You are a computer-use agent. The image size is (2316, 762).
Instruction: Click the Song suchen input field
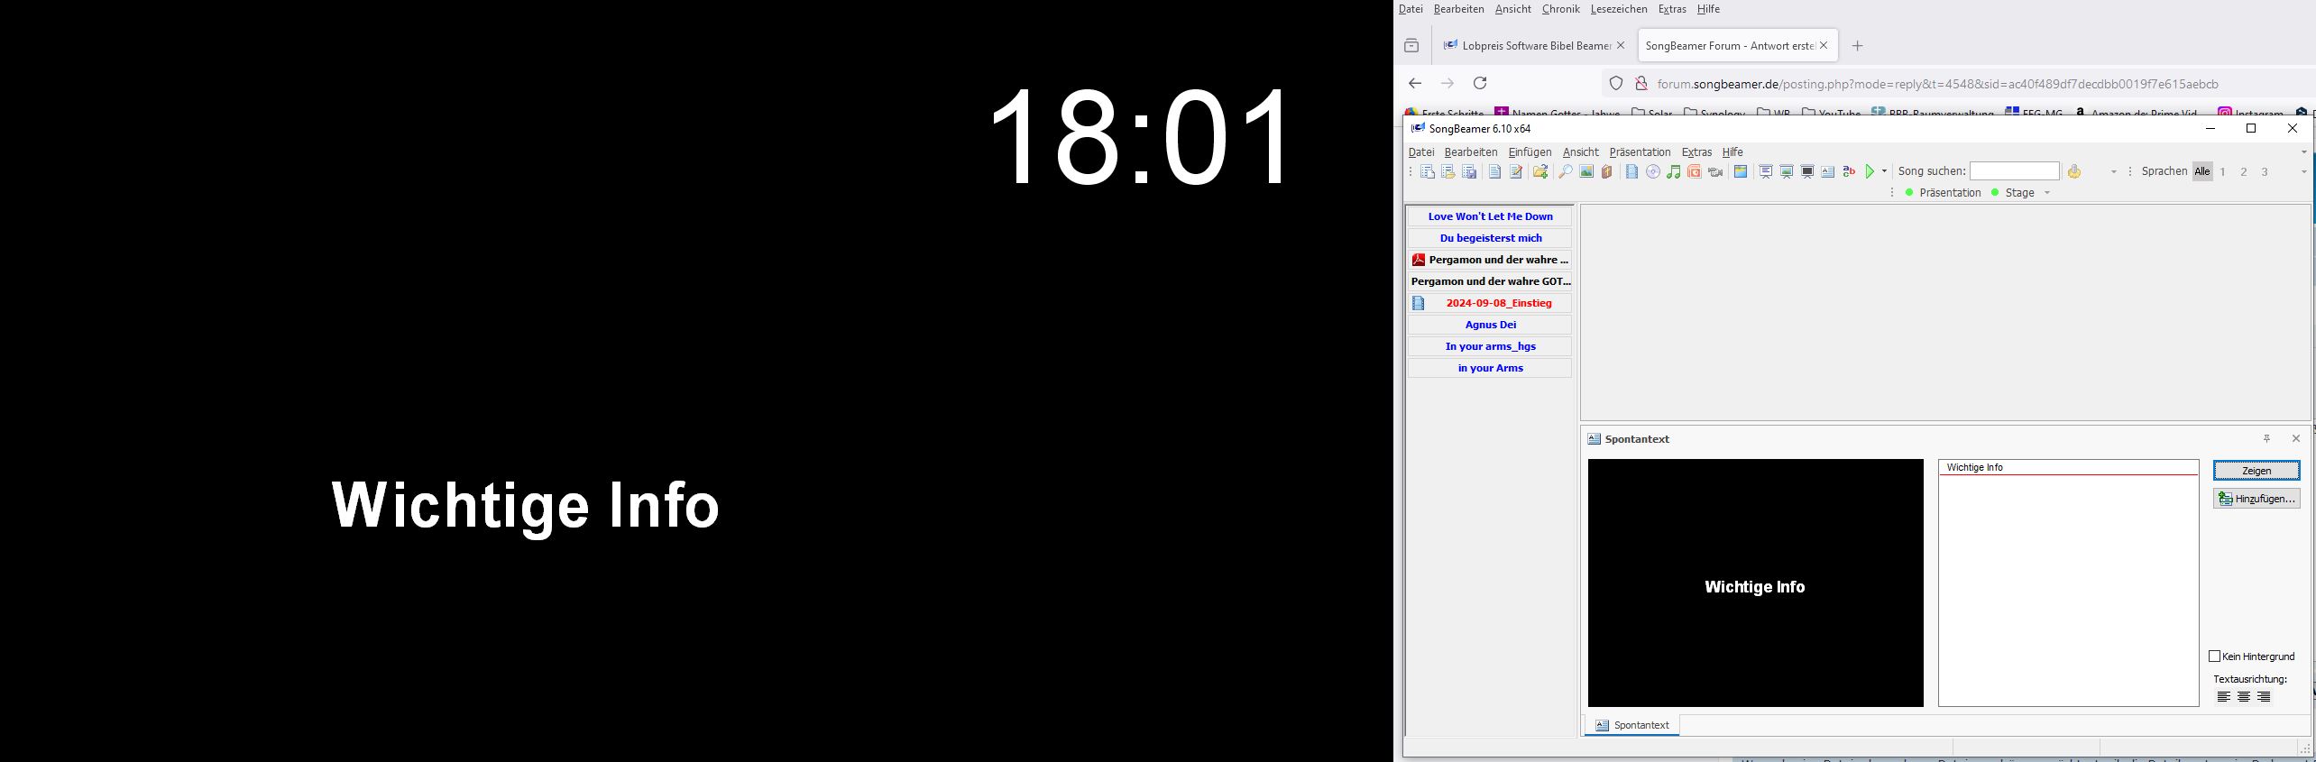click(x=2014, y=171)
